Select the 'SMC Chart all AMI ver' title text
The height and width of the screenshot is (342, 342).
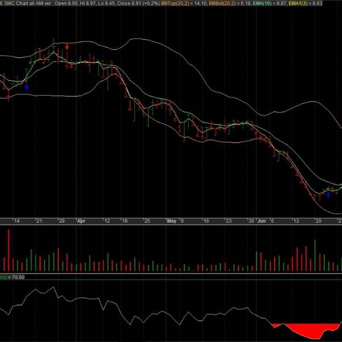tap(27, 3)
